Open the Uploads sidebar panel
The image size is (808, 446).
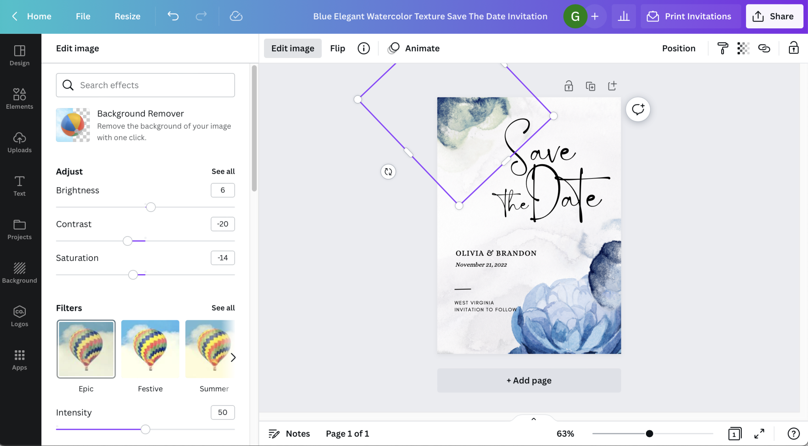click(x=19, y=142)
